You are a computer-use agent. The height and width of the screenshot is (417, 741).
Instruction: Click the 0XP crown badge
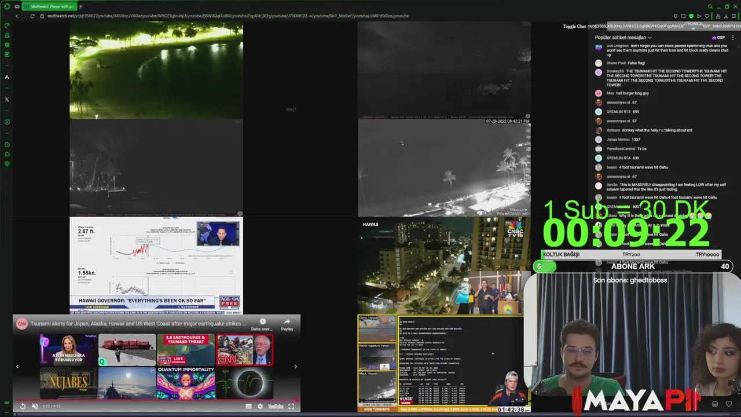pyautogui.click(x=718, y=38)
